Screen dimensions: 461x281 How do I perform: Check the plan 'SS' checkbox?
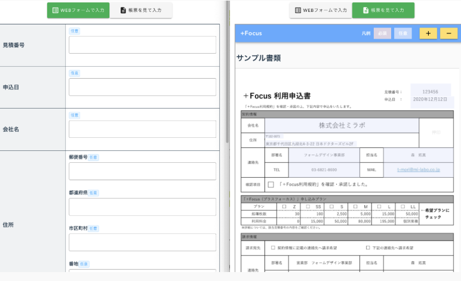(309, 206)
